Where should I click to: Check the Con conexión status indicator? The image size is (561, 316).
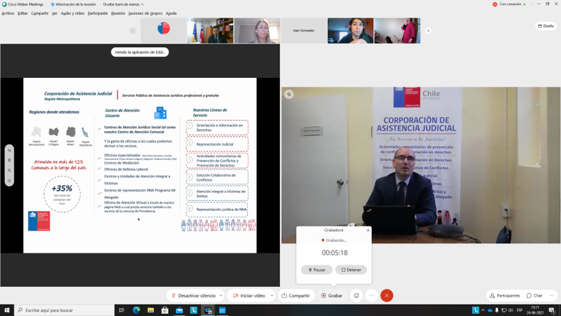pos(510,4)
